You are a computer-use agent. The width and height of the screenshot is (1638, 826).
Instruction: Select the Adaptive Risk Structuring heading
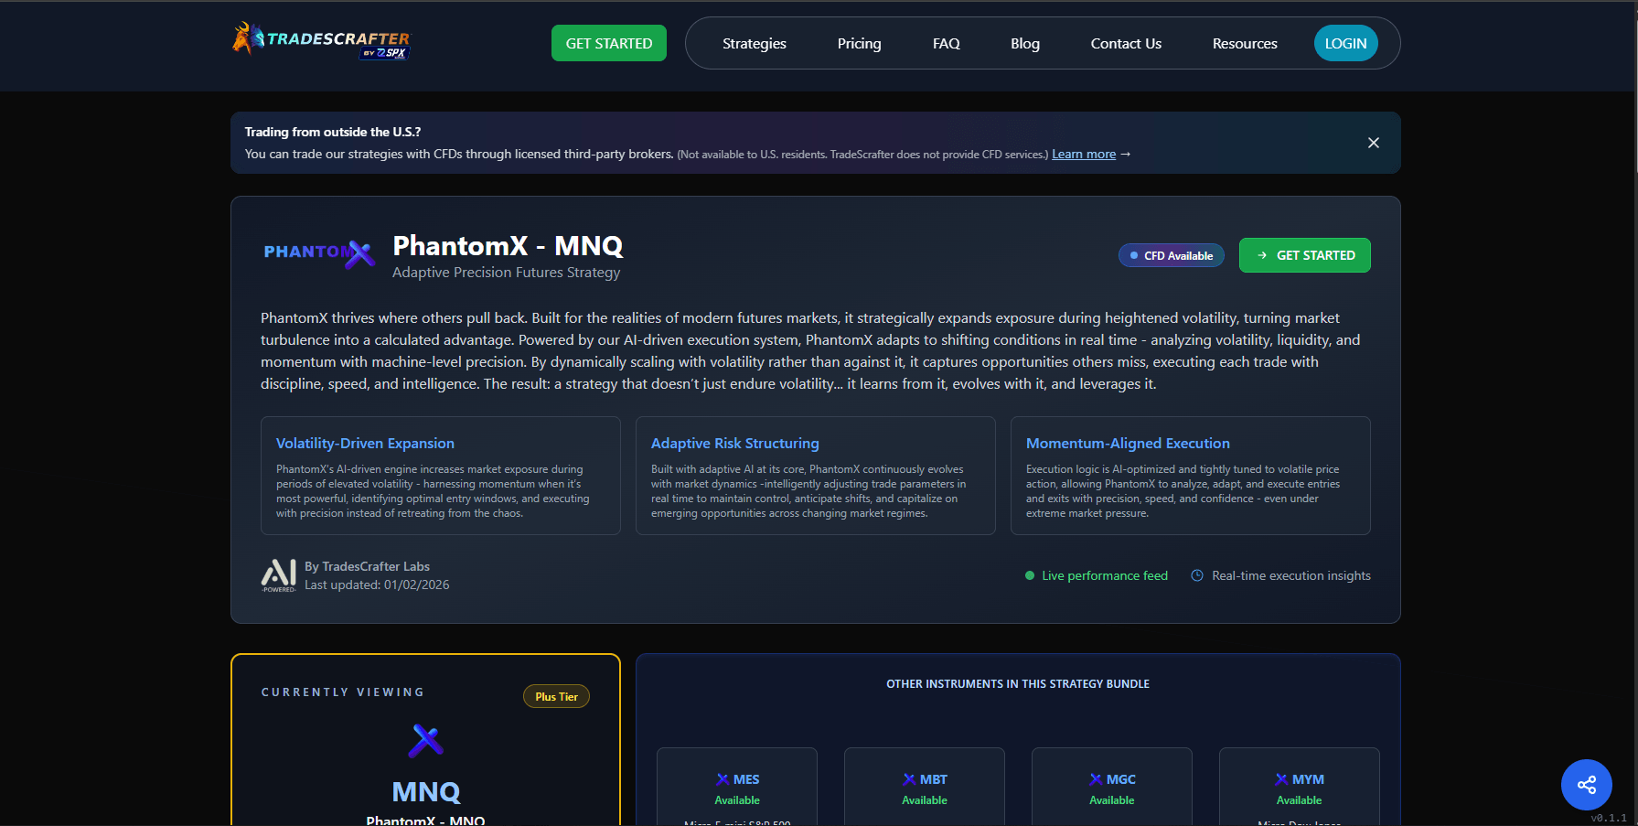735,443
